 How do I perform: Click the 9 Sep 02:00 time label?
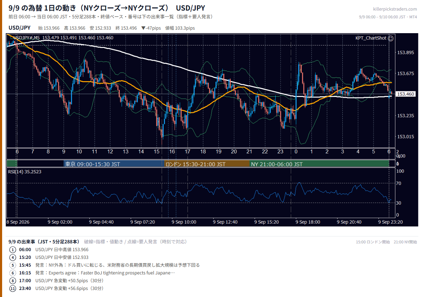coord(61,222)
